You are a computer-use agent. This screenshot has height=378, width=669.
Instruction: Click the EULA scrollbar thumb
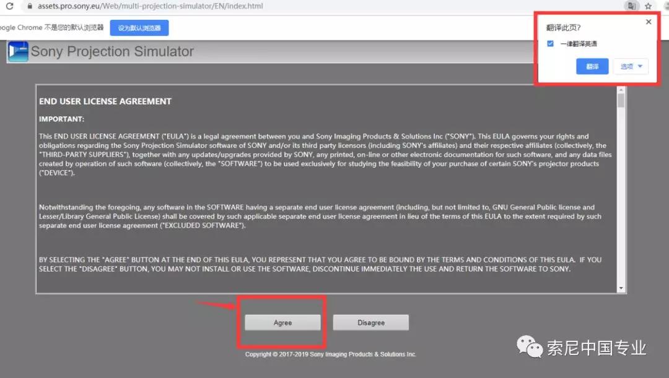click(621, 101)
